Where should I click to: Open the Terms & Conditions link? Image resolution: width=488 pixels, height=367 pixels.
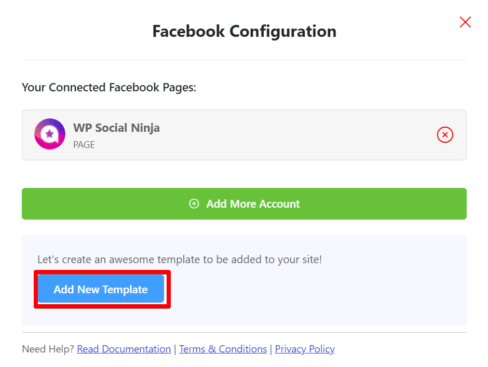[223, 349]
